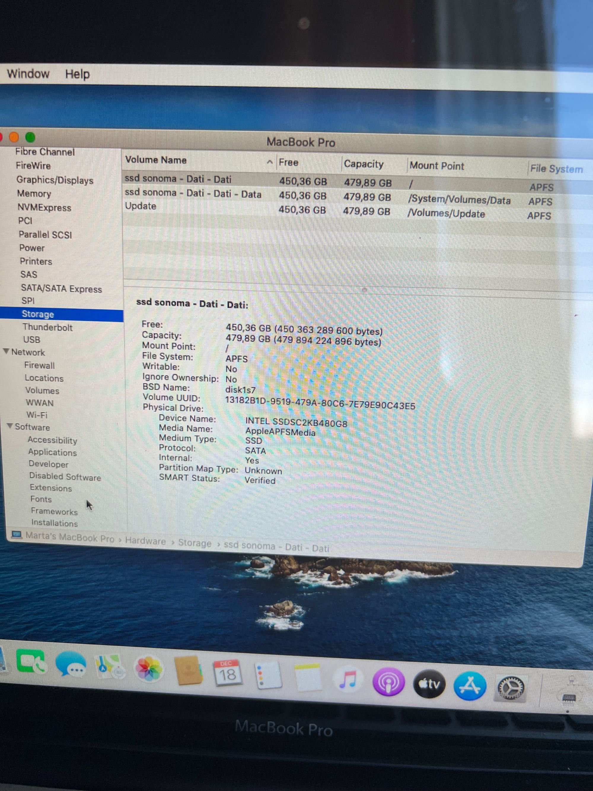Select Power in sidebar
The height and width of the screenshot is (791, 593).
(x=32, y=248)
